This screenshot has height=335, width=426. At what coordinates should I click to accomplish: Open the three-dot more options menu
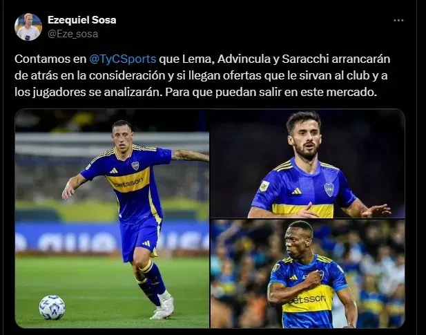pyautogui.click(x=398, y=21)
